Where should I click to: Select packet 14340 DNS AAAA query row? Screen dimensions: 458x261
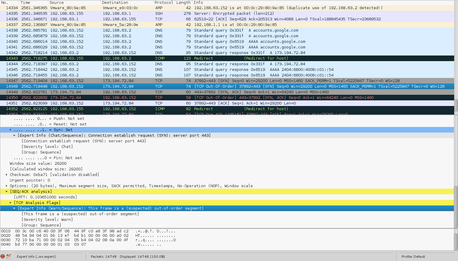[x=227, y=42]
